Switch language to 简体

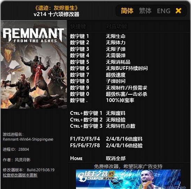127,11
